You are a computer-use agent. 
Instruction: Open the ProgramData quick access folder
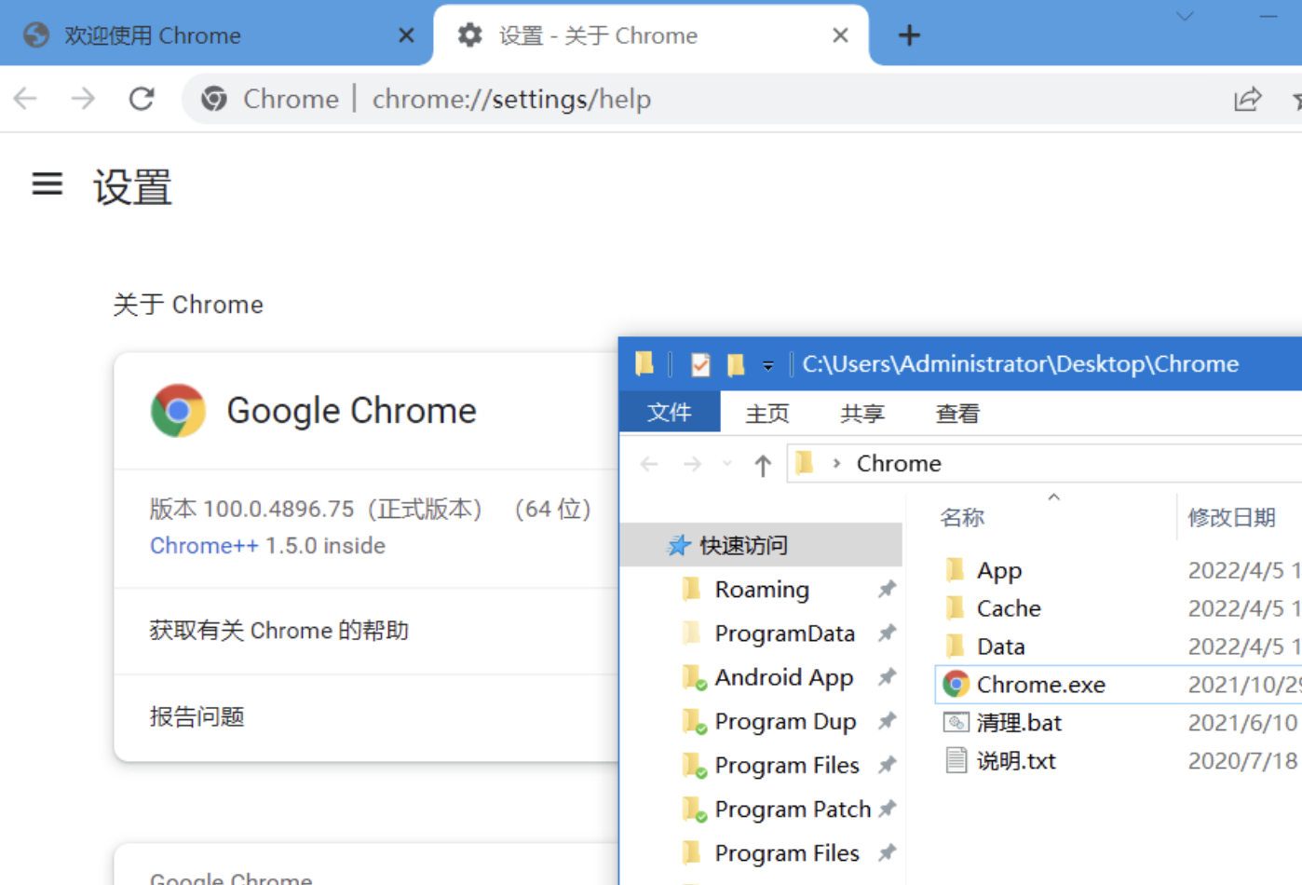tap(784, 633)
